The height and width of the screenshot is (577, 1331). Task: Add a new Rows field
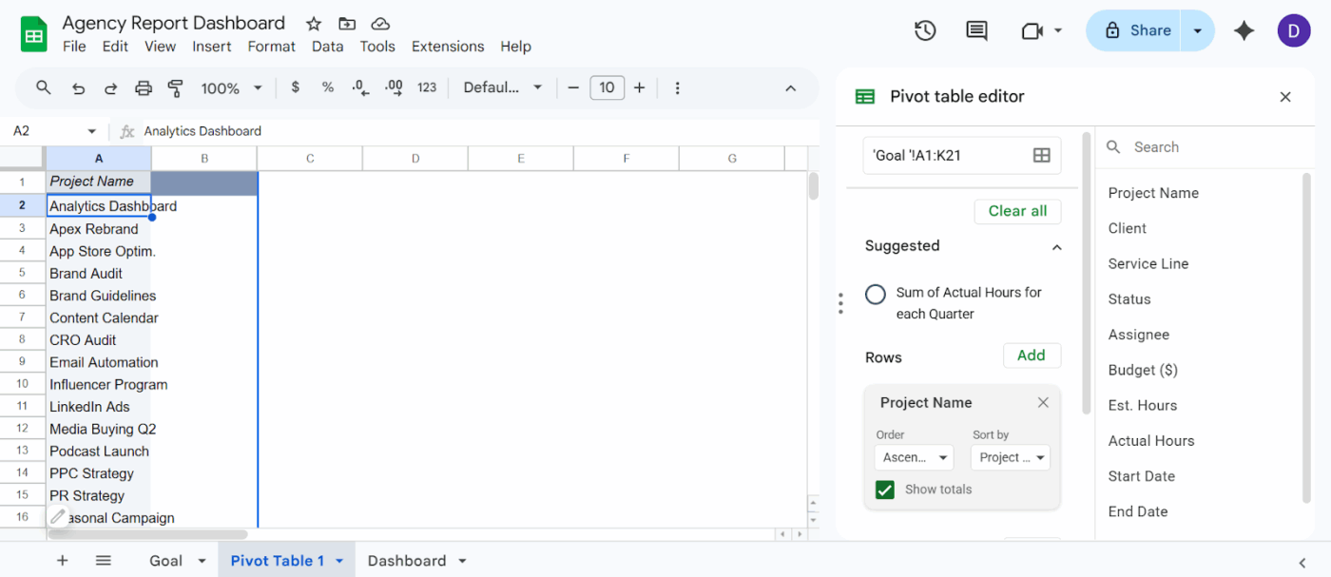[1032, 355]
